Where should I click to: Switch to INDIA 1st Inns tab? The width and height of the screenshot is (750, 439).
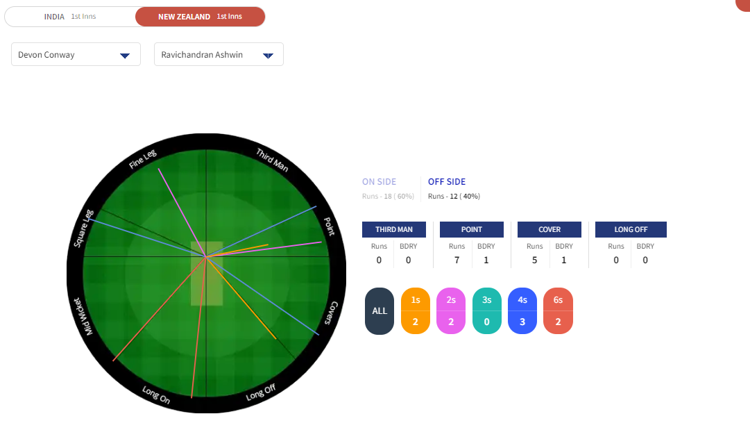point(69,17)
